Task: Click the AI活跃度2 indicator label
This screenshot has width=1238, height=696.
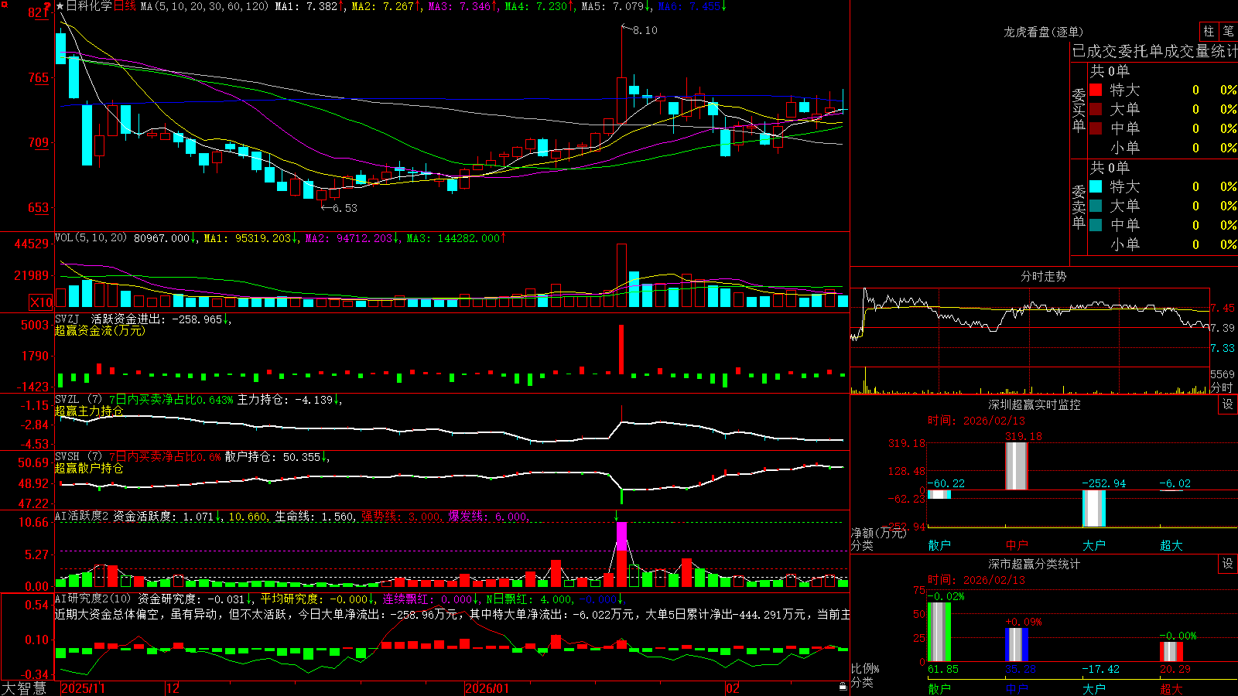Action: (x=82, y=517)
